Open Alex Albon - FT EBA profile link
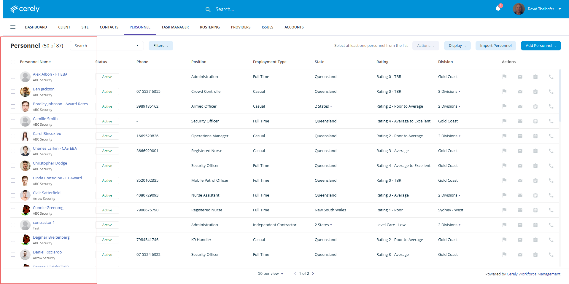This screenshot has width=569, height=284. (50, 74)
